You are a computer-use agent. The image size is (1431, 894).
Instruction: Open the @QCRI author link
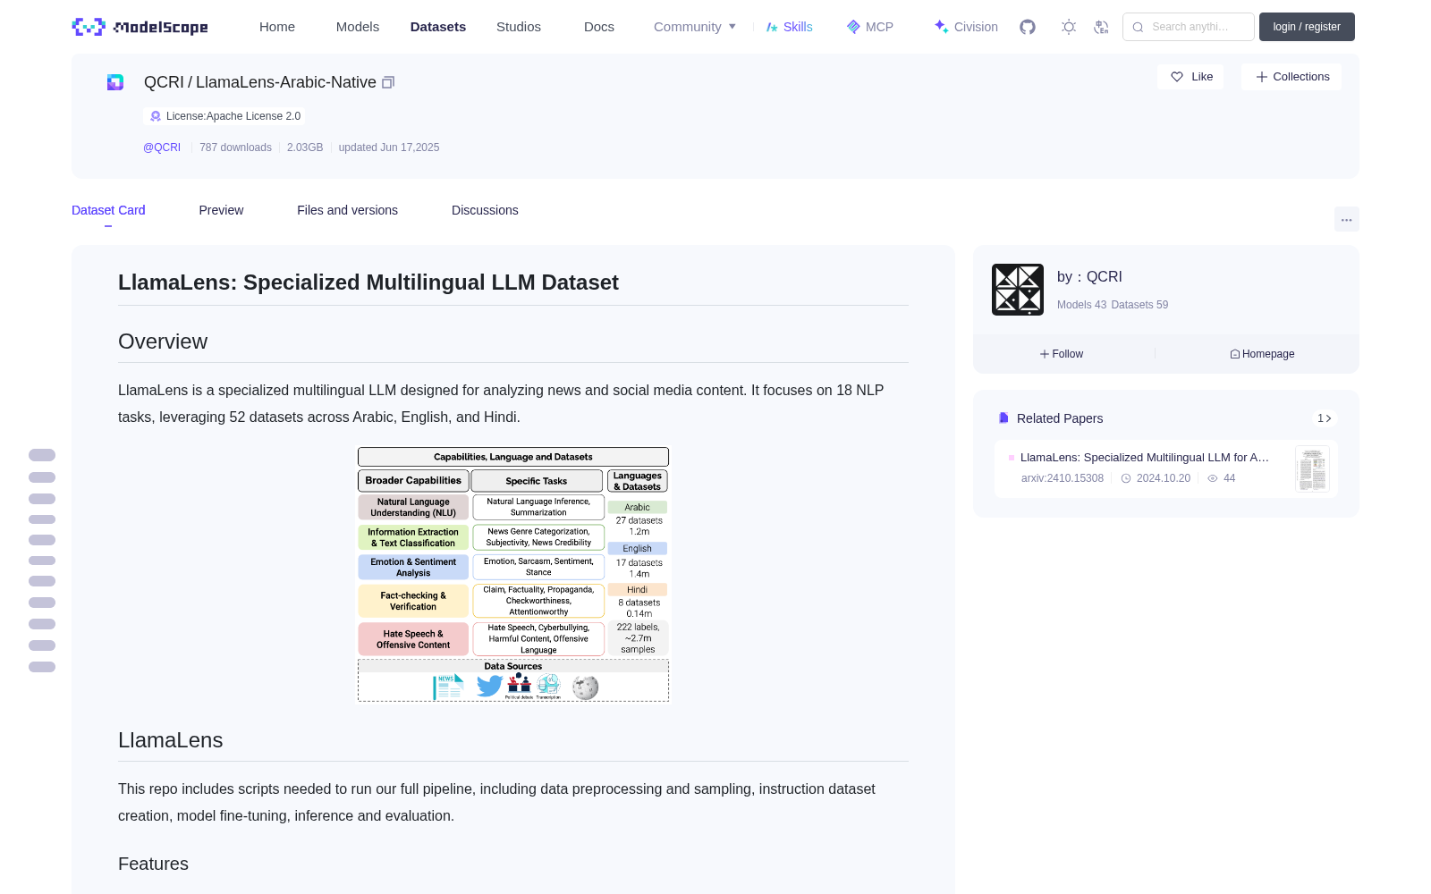coord(162,148)
